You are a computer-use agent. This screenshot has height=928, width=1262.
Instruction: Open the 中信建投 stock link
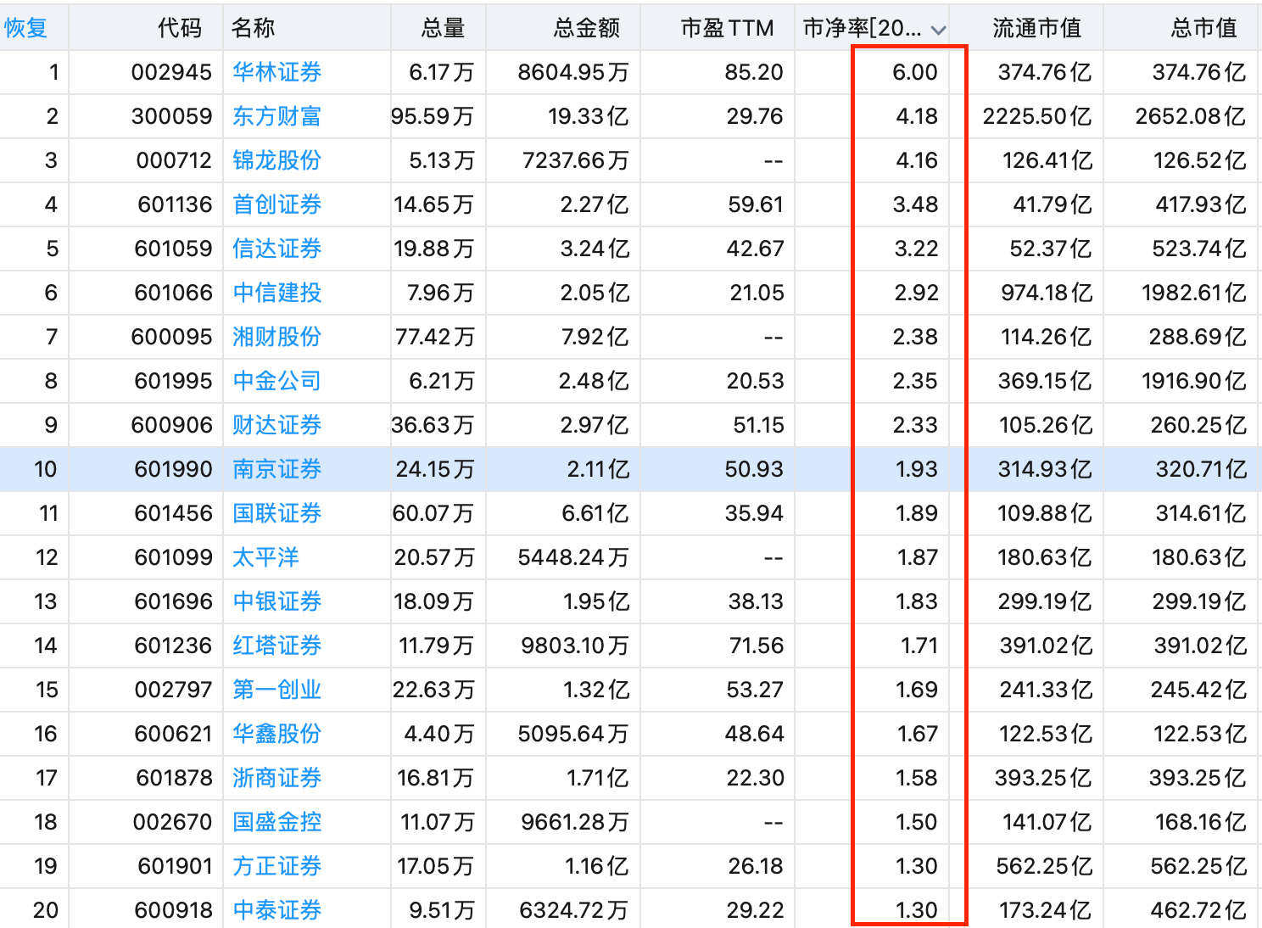[277, 293]
